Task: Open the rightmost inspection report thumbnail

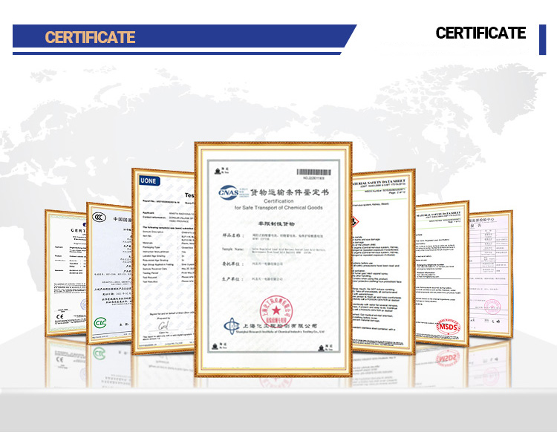Action: [491, 274]
